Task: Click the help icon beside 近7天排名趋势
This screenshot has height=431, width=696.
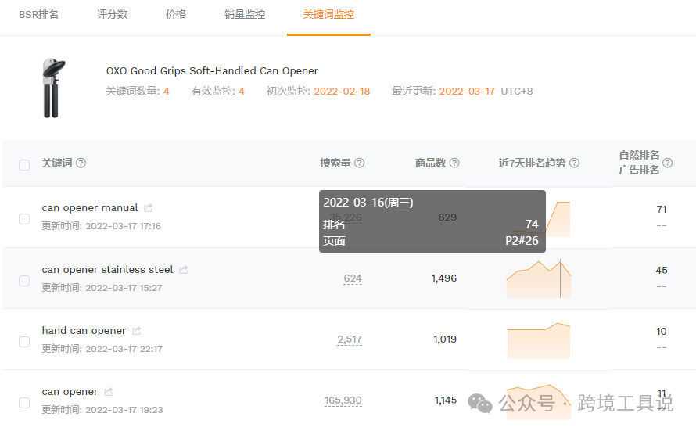Action: point(574,163)
